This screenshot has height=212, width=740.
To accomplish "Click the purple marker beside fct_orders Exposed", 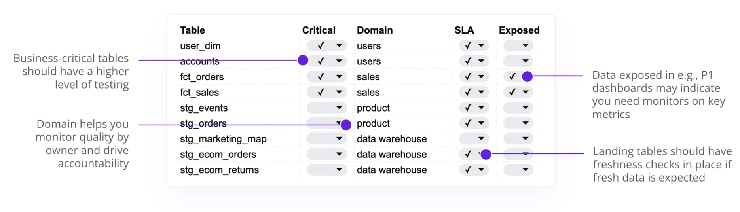I will click(x=527, y=77).
